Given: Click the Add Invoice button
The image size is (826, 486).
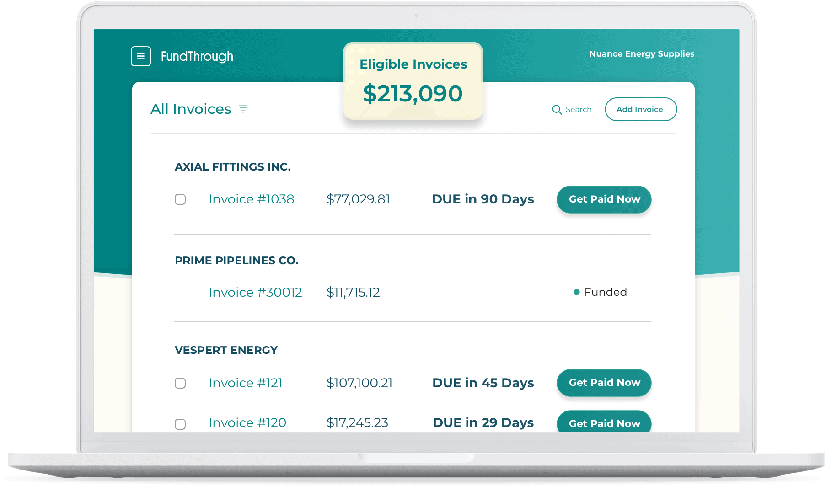Looking at the screenshot, I should (640, 109).
